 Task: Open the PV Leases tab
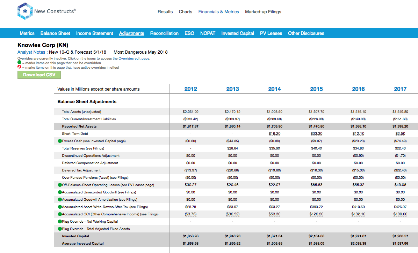271,33
